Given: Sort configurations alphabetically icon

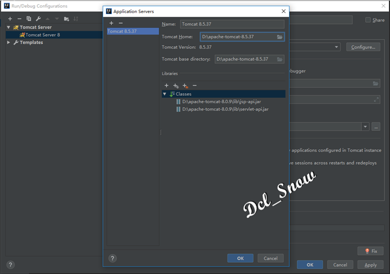Looking at the screenshot, I should 76,18.
